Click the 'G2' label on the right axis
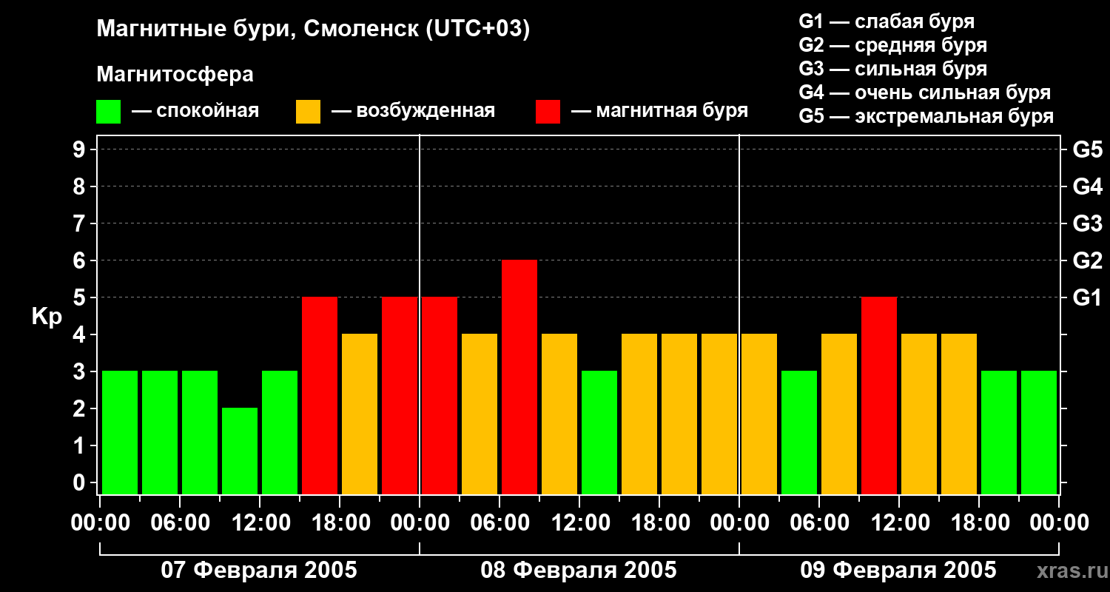 click(x=1087, y=261)
